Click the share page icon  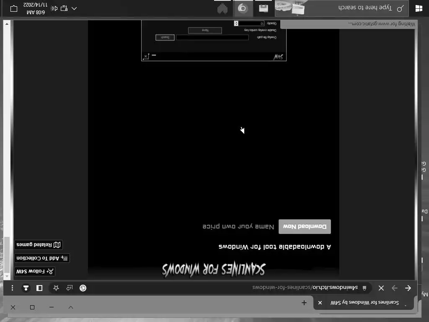coord(70,288)
